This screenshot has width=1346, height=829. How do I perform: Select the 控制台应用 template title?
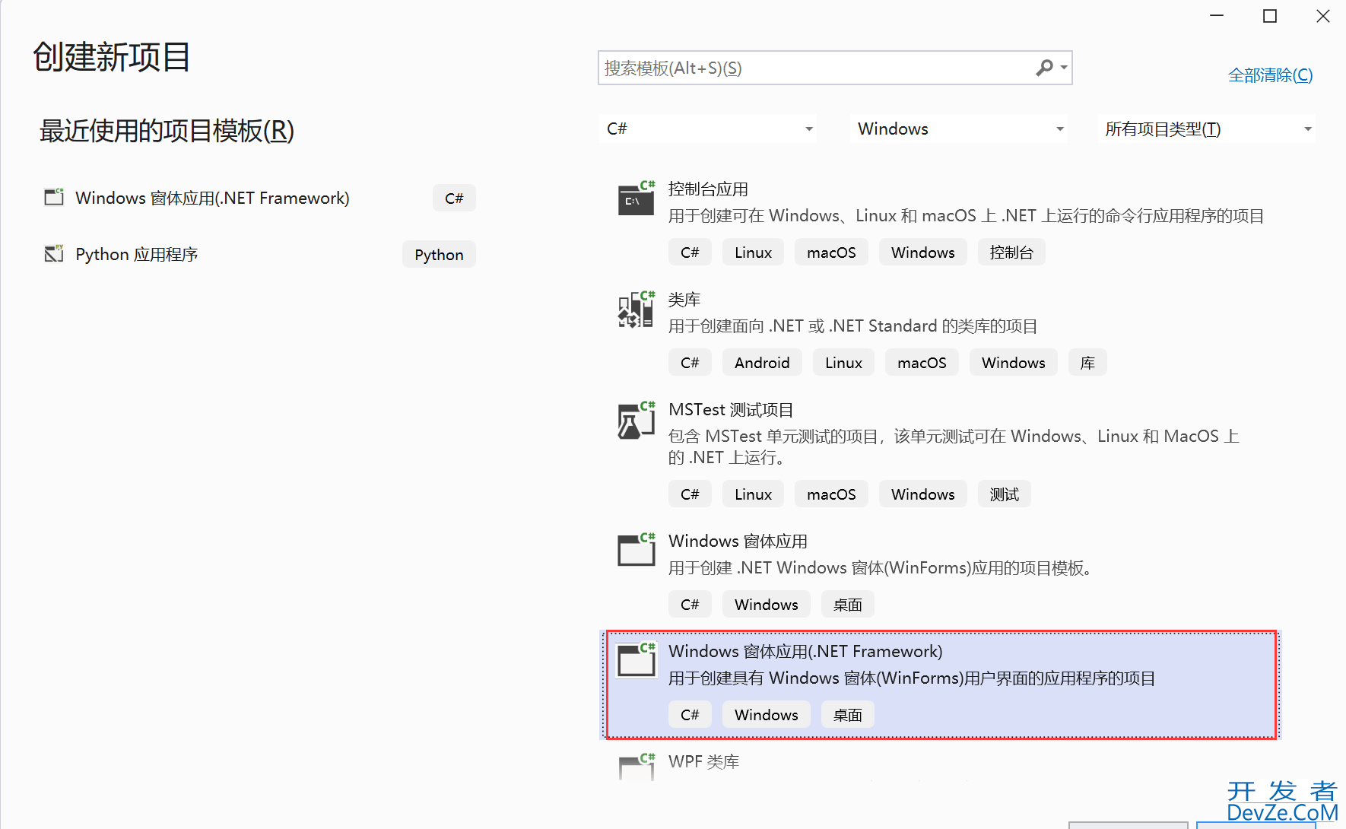click(708, 189)
